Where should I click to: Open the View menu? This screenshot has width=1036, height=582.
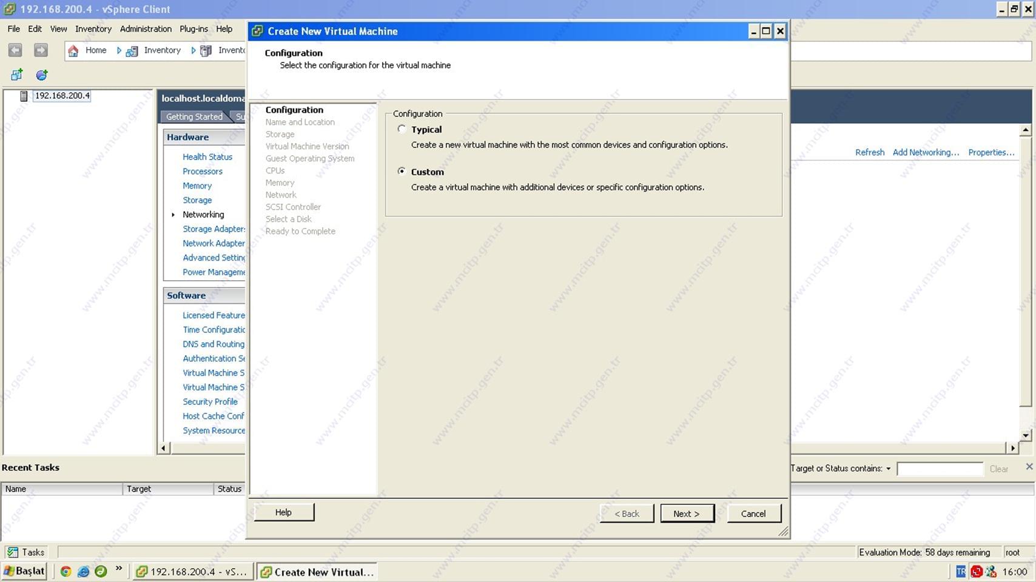point(59,28)
